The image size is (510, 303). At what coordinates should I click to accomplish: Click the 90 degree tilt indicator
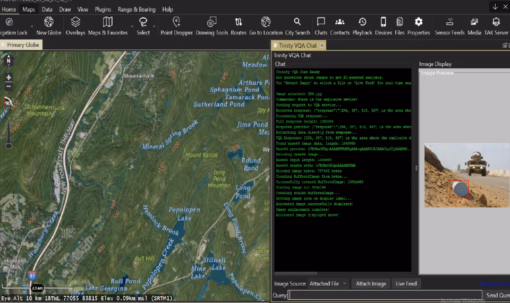[8, 102]
